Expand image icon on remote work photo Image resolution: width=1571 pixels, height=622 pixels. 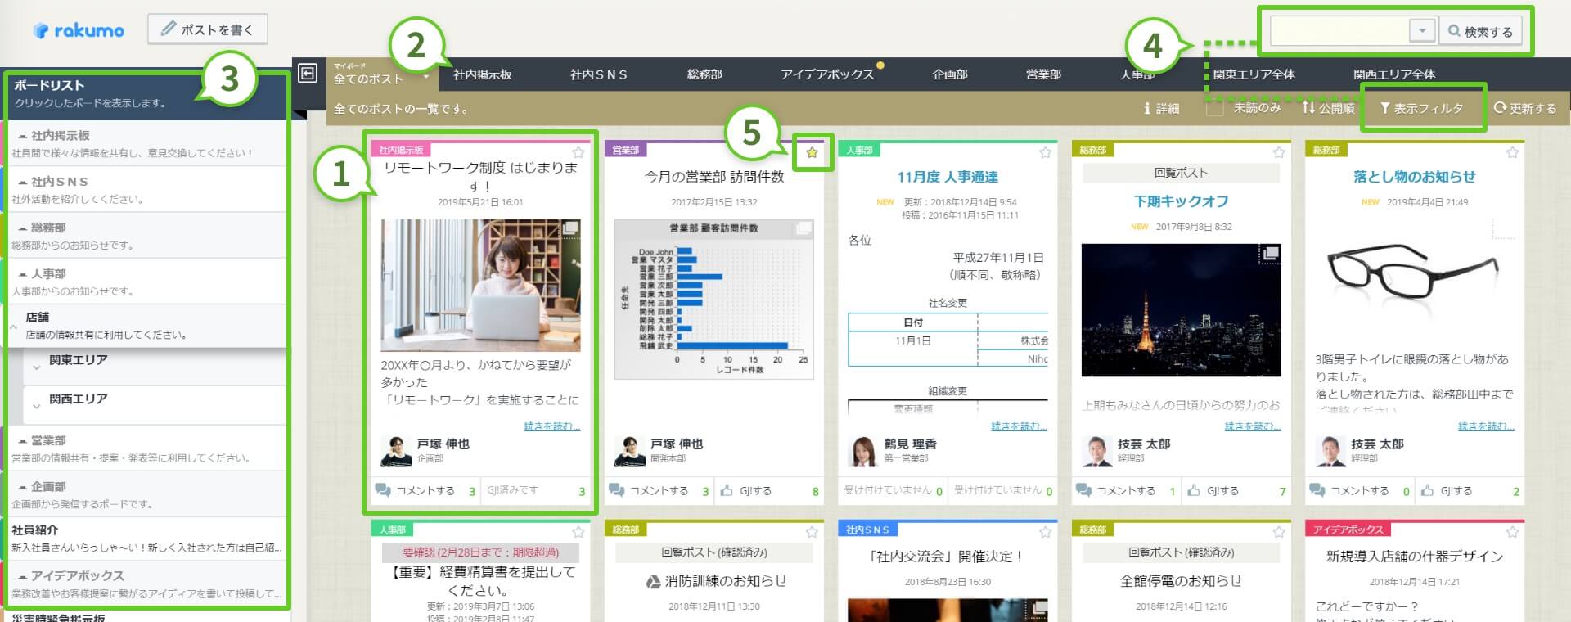pos(570,228)
